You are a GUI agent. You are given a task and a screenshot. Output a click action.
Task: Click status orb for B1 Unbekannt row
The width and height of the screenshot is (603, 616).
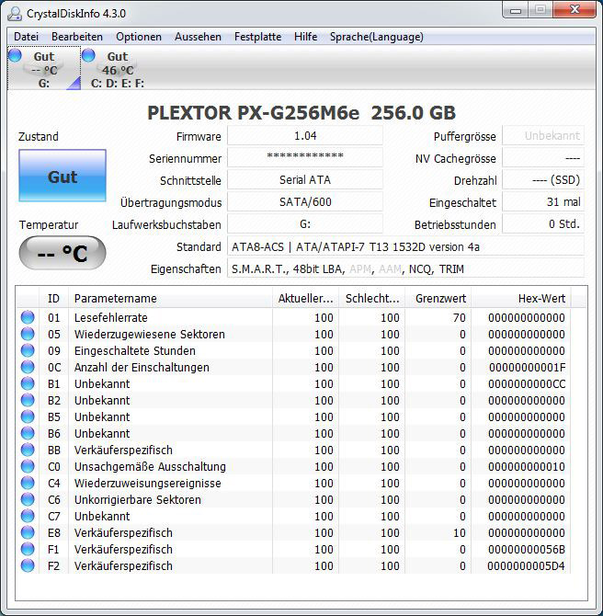28,383
